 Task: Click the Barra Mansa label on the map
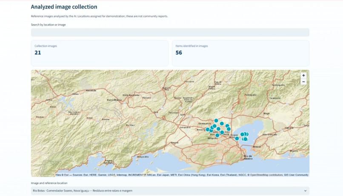click(x=114, y=100)
